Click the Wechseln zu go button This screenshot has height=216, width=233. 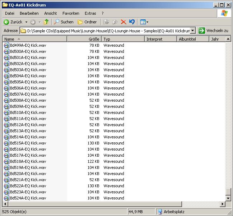point(213,31)
